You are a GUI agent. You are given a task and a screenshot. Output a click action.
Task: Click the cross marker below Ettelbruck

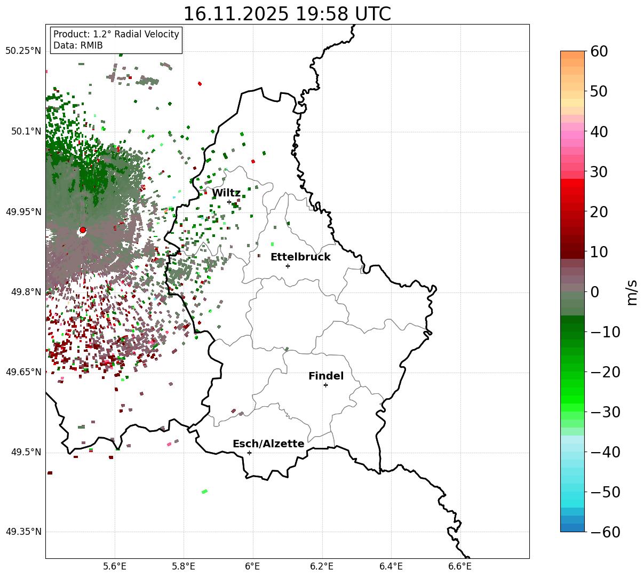[288, 266]
